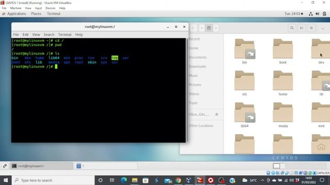
Task: Select the first workspace in switcher
Action: click(276, 166)
